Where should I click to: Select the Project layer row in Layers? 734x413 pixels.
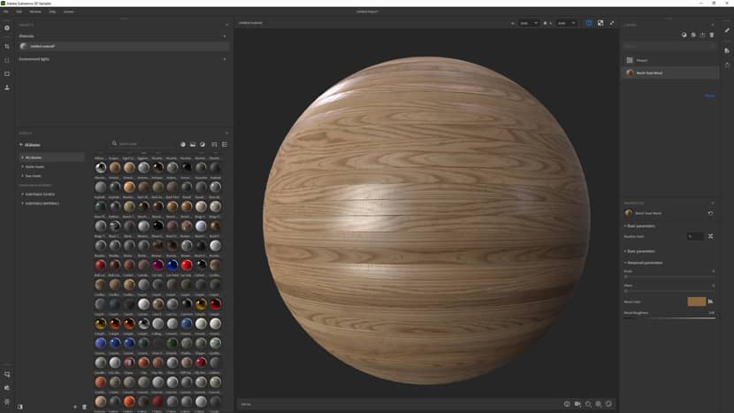click(669, 60)
